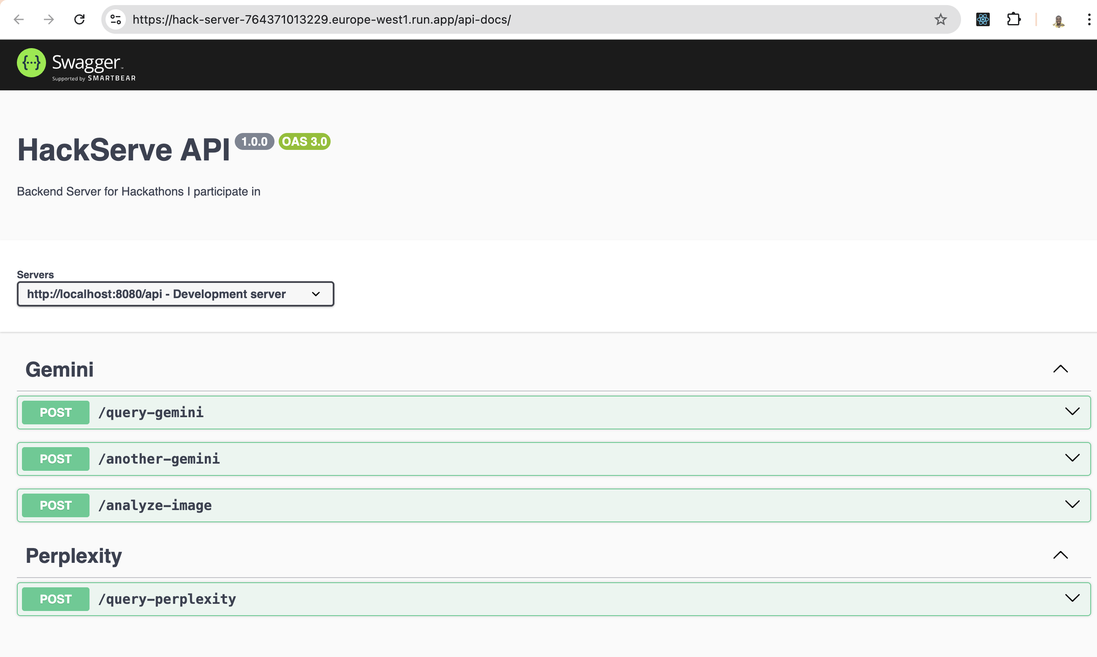The image size is (1097, 657).
Task: Reload the page with refresh icon
Action: click(x=79, y=19)
